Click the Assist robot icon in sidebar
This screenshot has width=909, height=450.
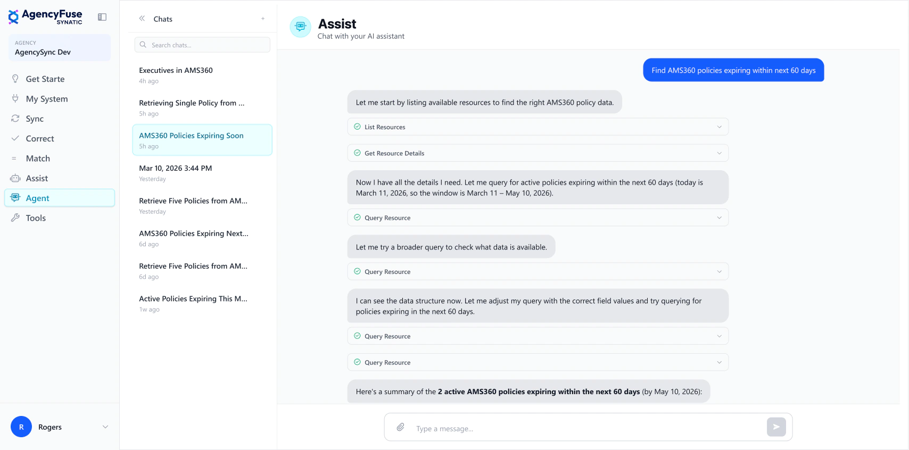(x=15, y=178)
